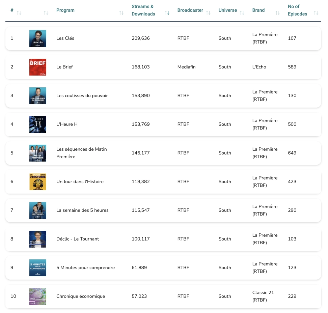Screen dimensions: 328x313
Task: Open Les Clés podcast cover thumbnail
Action: 38,38
